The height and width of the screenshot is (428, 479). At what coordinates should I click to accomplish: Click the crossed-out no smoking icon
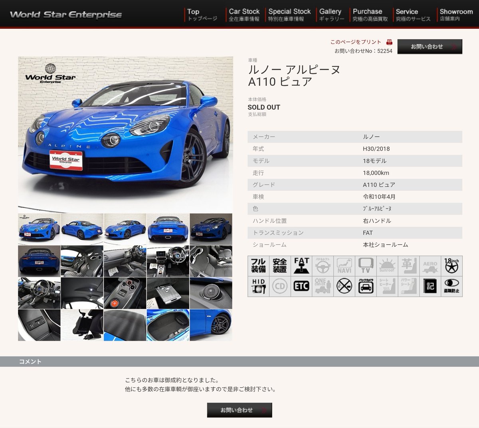click(344, 286)
